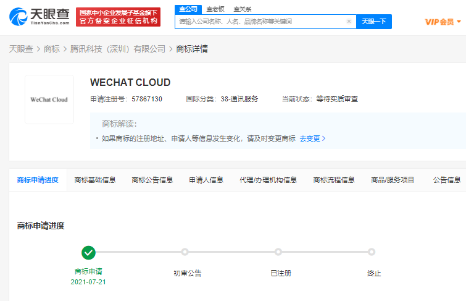Select the 查老板 search tab
This screenshot has height=301, width=466.
pos(215,9)
